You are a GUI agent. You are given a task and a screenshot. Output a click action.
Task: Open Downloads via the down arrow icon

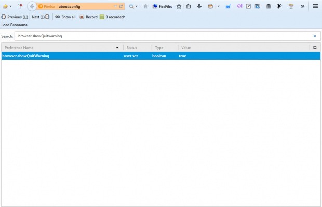199,6
